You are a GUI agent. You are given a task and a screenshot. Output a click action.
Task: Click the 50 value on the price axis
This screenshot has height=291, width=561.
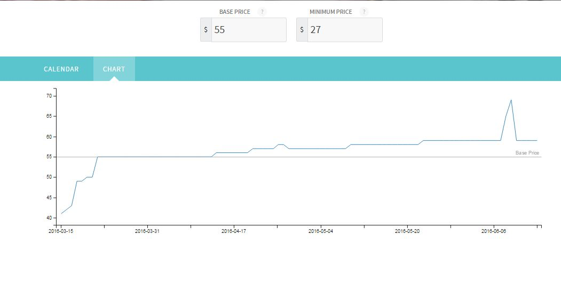(x=49, y=177)
